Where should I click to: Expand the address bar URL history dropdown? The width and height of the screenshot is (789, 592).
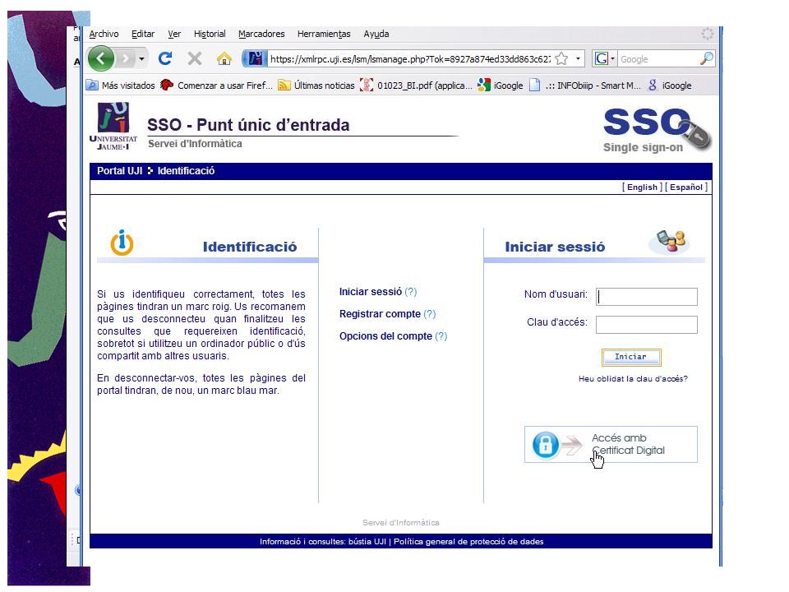pyautogui.click(x=578, y=59)
